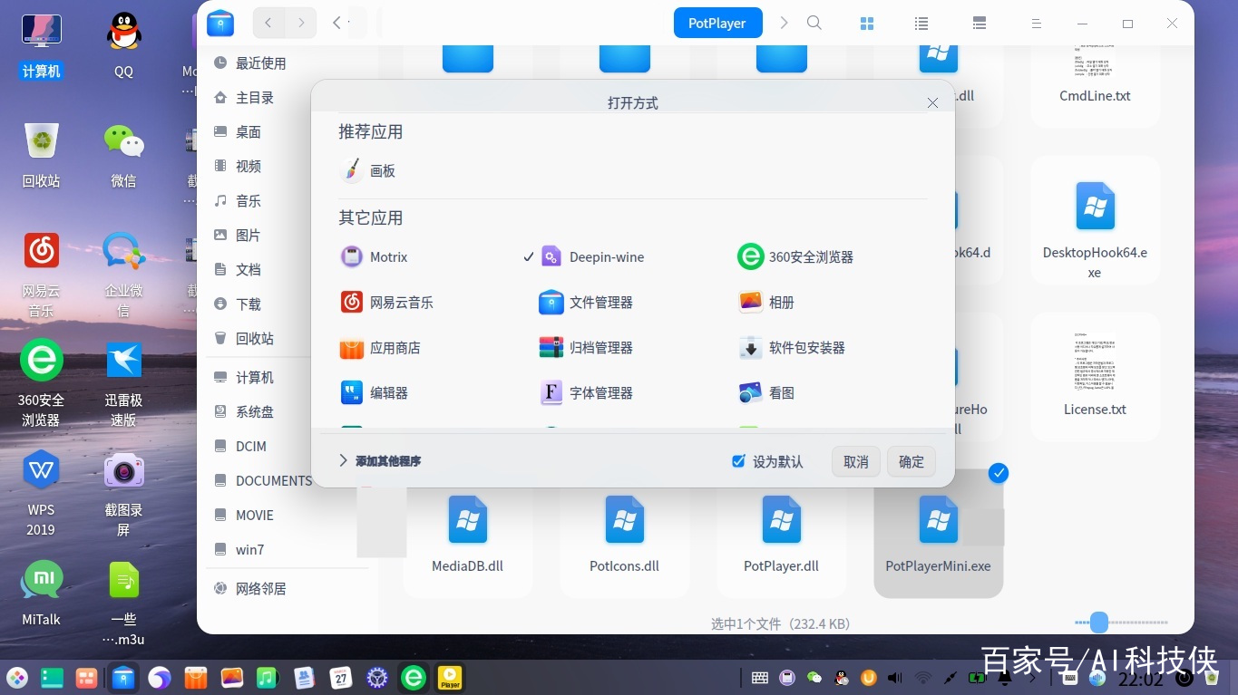Screen dimensions: 1238x695
Task: Pick 网易云音乐 in the open-with dialog
Action: click(387, 303)
